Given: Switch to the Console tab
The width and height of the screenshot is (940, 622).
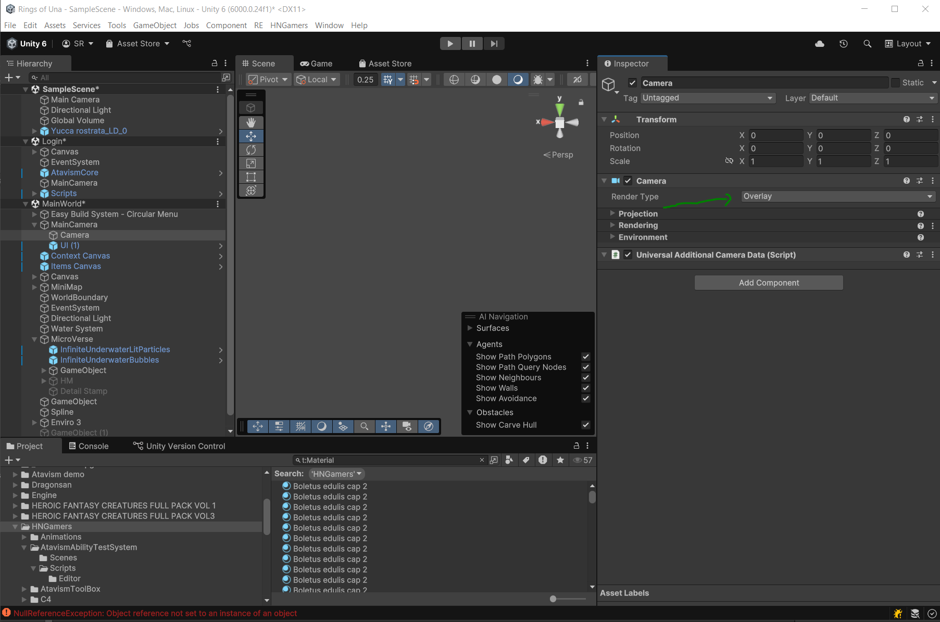Looking at the screenshot, I should pyautogui.click(x=89, y=446).
